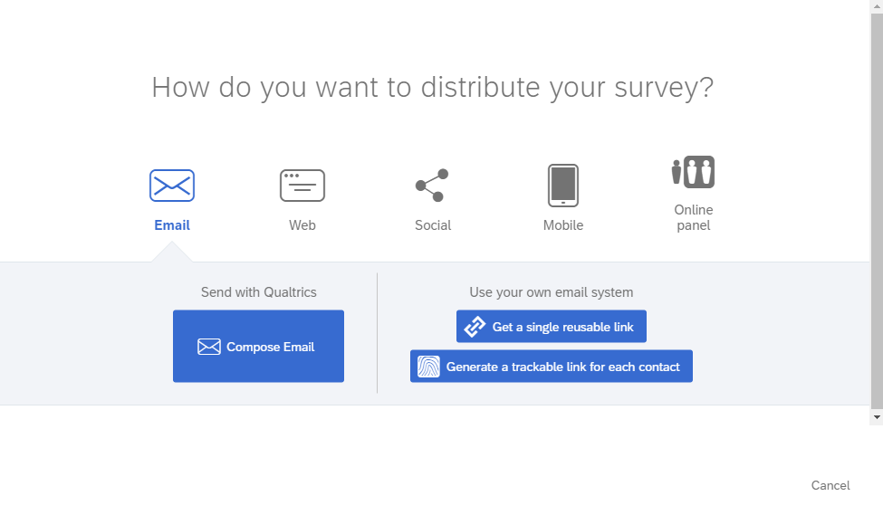Click chain link icon on reusable link button
Image resolution: width=883 pixels, height=515 pixels.
point(475,327)
